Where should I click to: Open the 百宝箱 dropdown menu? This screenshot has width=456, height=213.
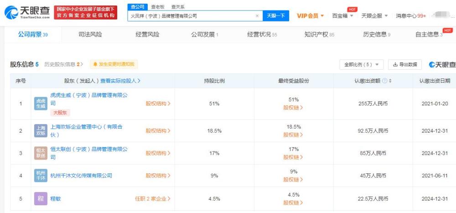click(x=343, y=16)
